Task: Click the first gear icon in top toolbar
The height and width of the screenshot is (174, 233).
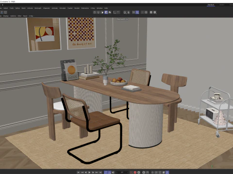Action: [151, 12]
